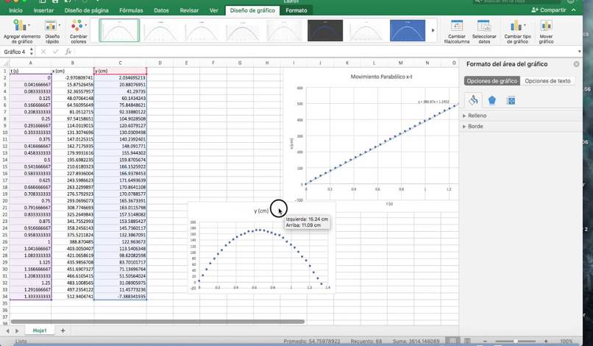Go to next sheet arrow
593x346 pixels.
17,331
